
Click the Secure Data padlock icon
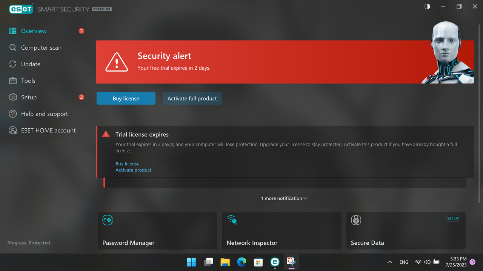pos(356,220)
